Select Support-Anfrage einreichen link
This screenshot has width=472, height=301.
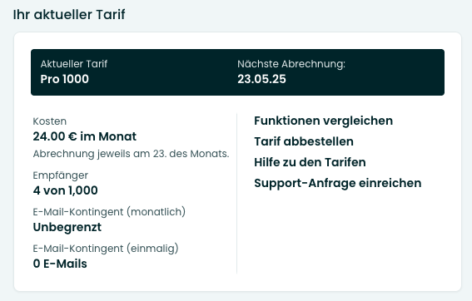click(337, 183)
